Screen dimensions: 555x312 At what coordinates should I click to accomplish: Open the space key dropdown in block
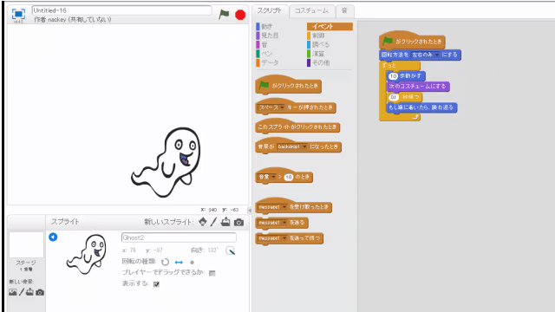pyautogui.click(x=271, y=107)
